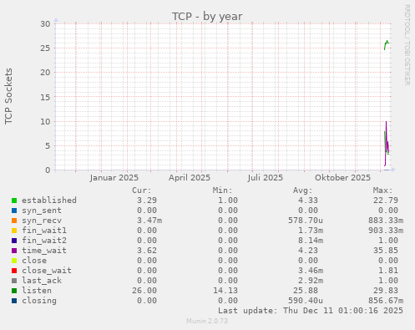This screenshot has height=330, width=415.
Task: Click closing average value 590.40u
Action: click(306, 301)
